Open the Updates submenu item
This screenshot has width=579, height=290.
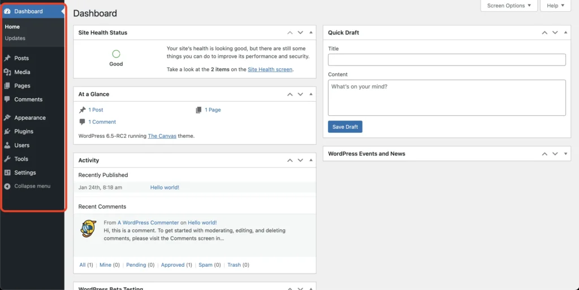click(x=15, y=38)
